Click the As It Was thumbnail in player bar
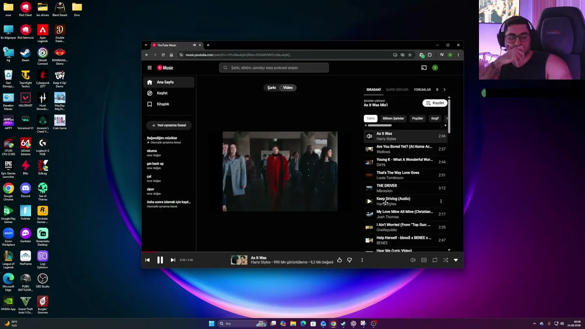 point(239,260)
